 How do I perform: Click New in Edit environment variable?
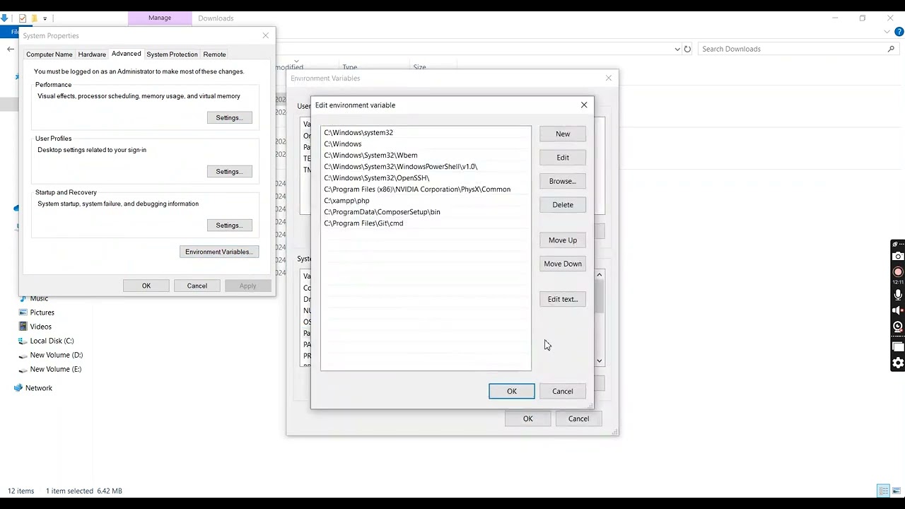[x=563, y=134]
